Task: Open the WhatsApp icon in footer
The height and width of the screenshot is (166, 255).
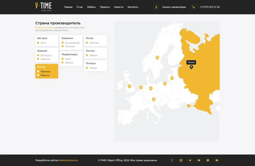Action: (x=208, y=160)
